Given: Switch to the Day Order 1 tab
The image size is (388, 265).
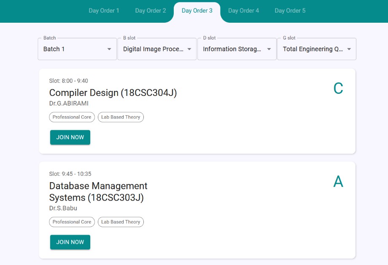Looking at the screenshot, I should pyautogui.click(x=104, y=11).
